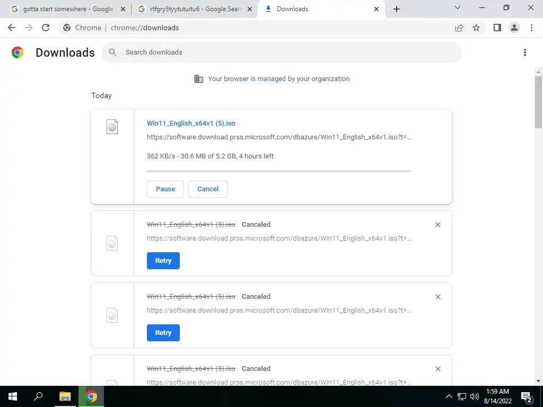The height and width of the screenshot is (407, 543).
Task: Click the second canceled download's source URL
Action: pyautogui.click(x=279, y=310)
